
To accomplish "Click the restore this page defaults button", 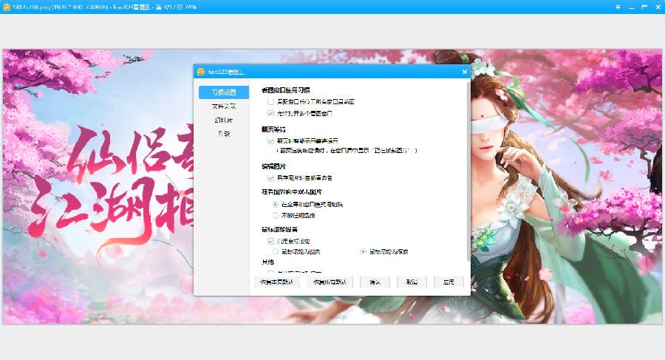I will click(277, 282).
